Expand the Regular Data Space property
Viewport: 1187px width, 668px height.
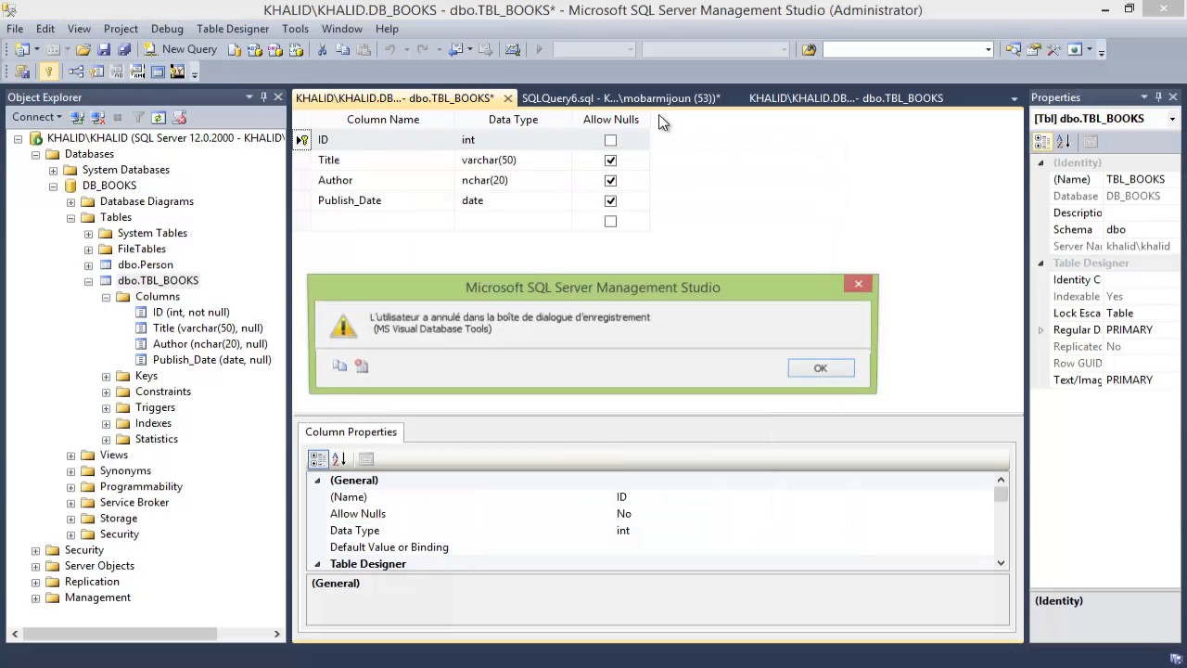click(1040, 330)
